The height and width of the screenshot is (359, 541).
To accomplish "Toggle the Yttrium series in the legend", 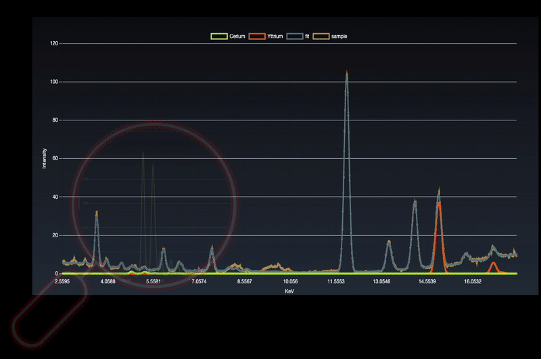I will click(x=266, y=37).
